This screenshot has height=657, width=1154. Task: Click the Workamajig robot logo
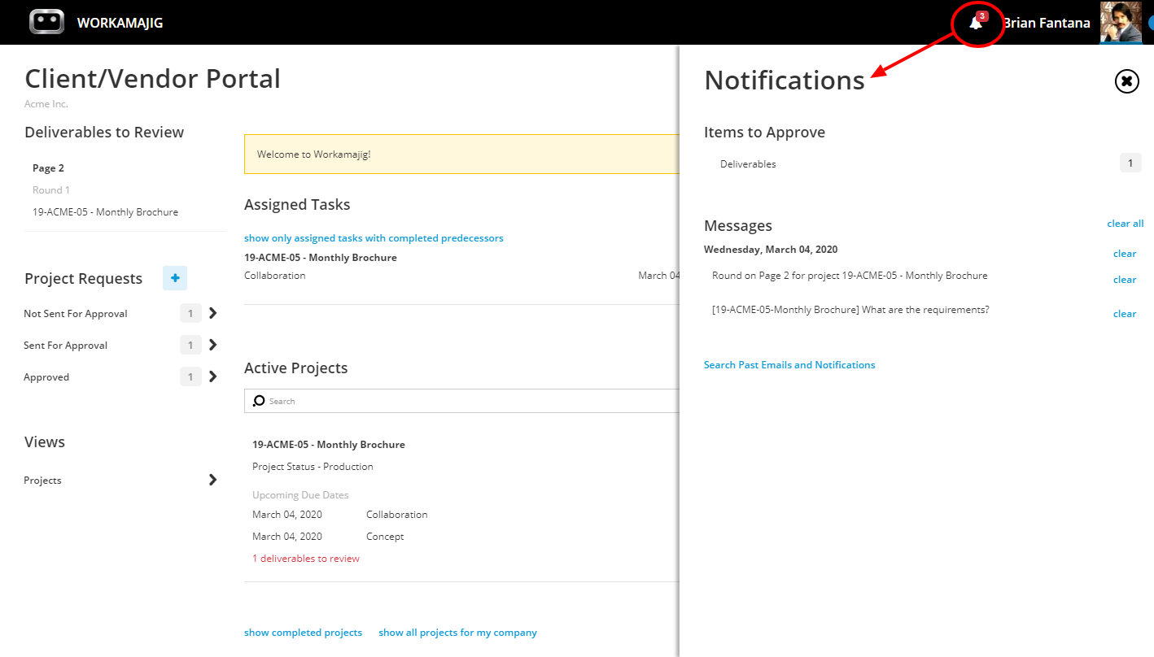pos(46,22)
